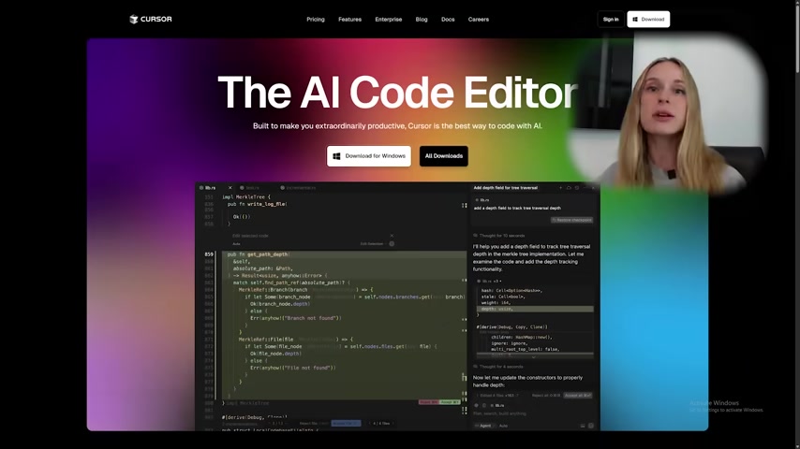800x449 pixels.
Task: Open the Auto dropdown in edit prompt
Action: pos(237,244)
